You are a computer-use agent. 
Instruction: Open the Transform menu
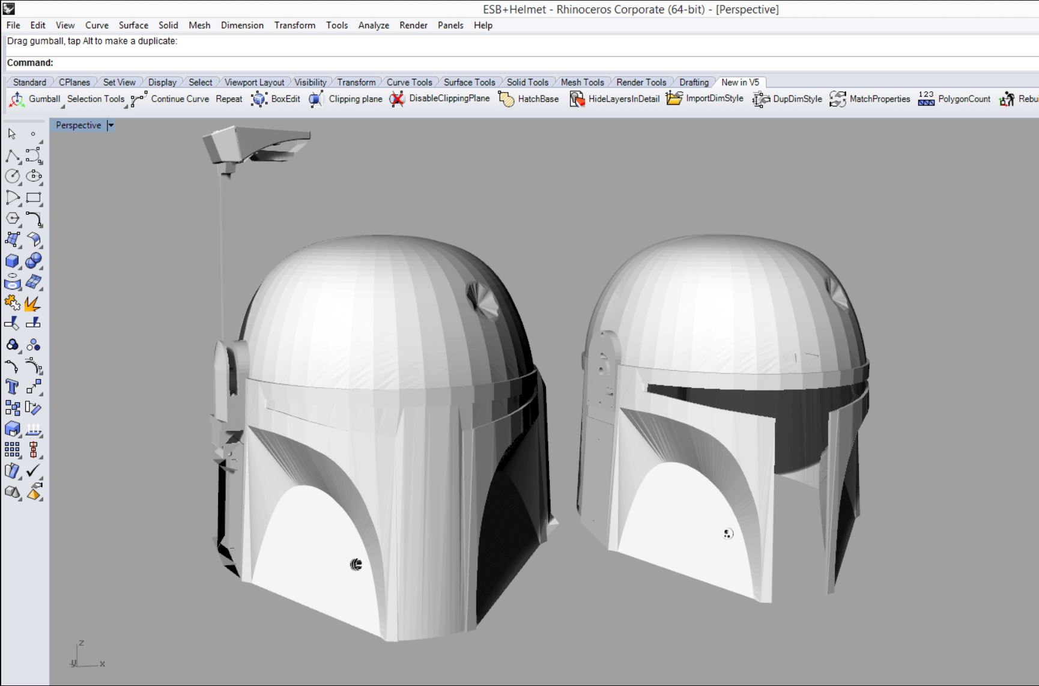pyautogui.click(x=295, y=25)
